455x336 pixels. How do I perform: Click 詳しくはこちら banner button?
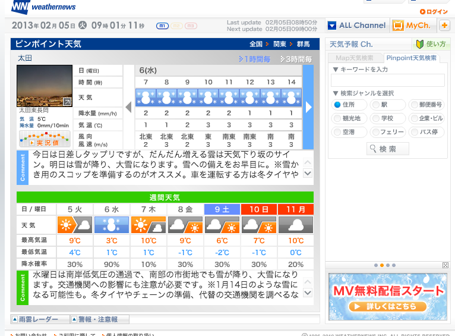[388, 306]
